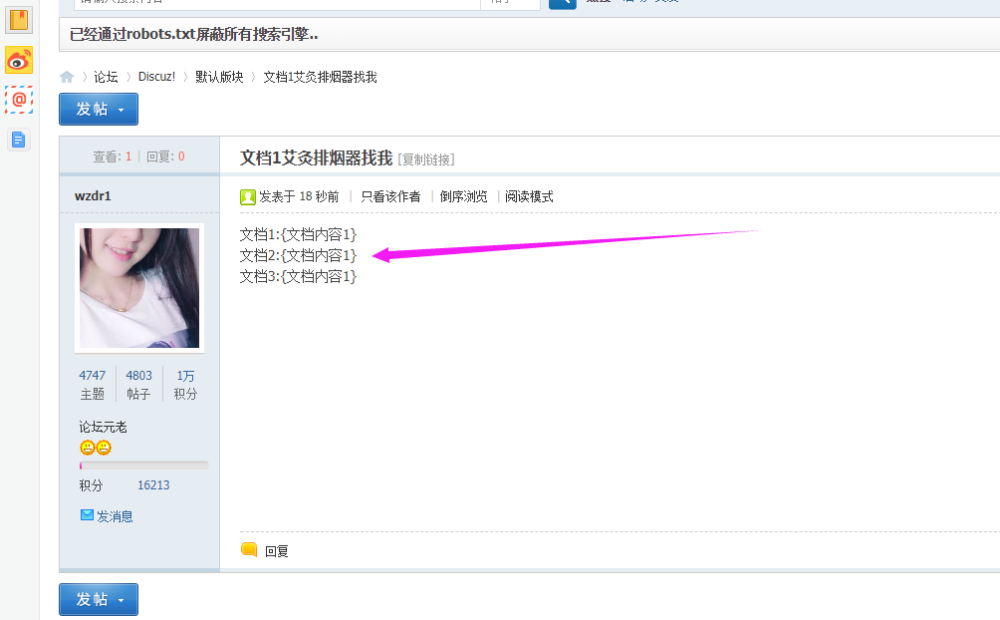Toggle 只看该作者 to filter posts by author
The height and width of the screenshot is (620, 1000).
pyautogui.click(x=390, y=196)
